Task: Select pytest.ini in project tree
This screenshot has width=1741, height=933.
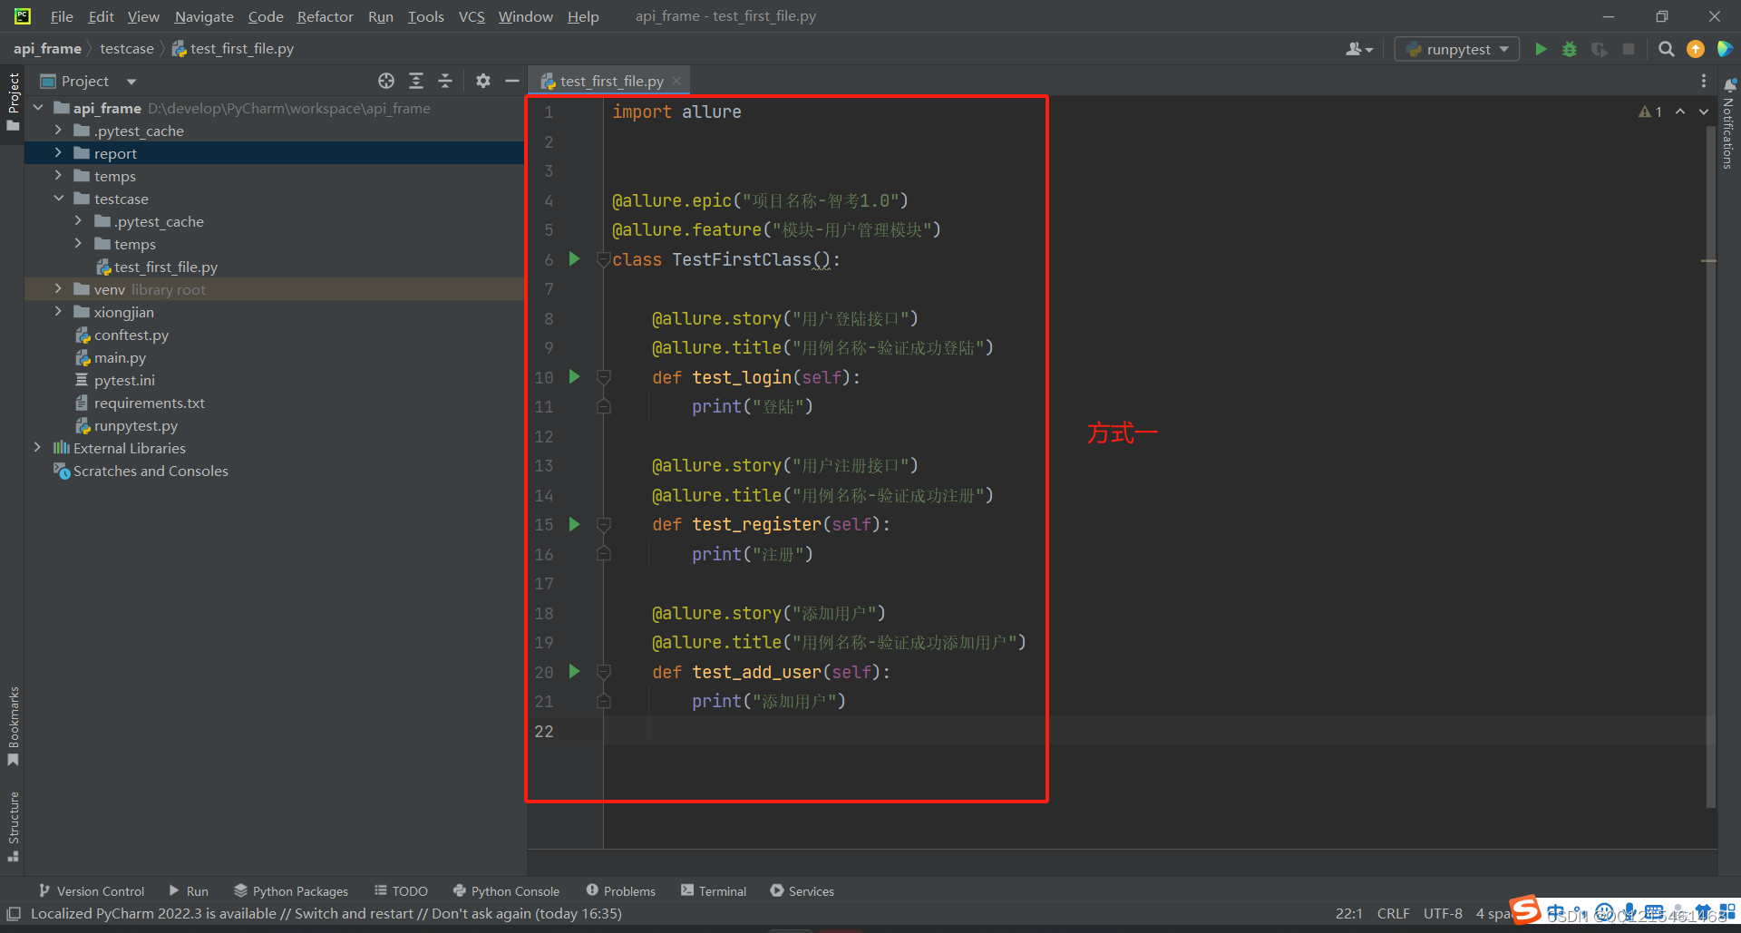Action: pos(124,380)
